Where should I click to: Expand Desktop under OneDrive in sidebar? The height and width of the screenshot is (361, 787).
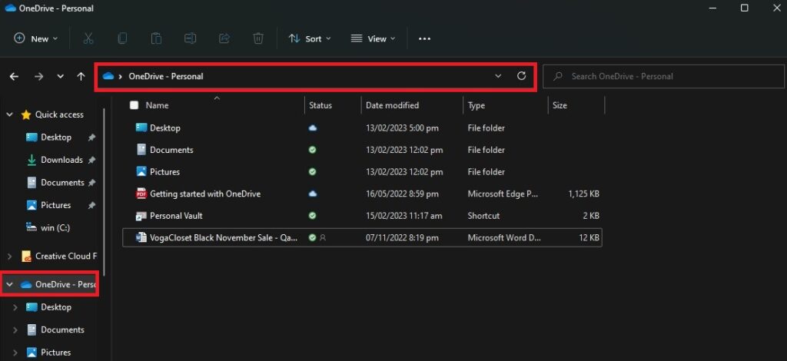pyautogui.click(x=15, y=307)
